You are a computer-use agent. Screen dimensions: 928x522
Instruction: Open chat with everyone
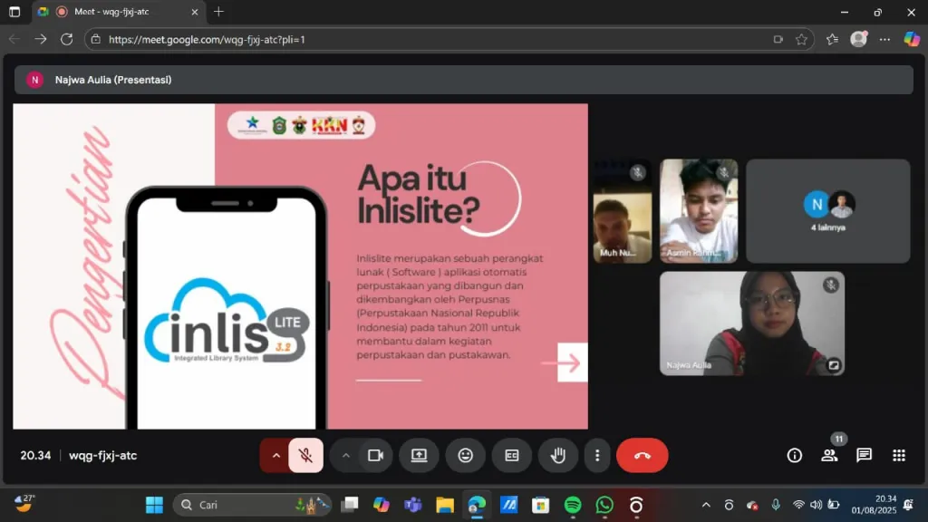[864, 455]
